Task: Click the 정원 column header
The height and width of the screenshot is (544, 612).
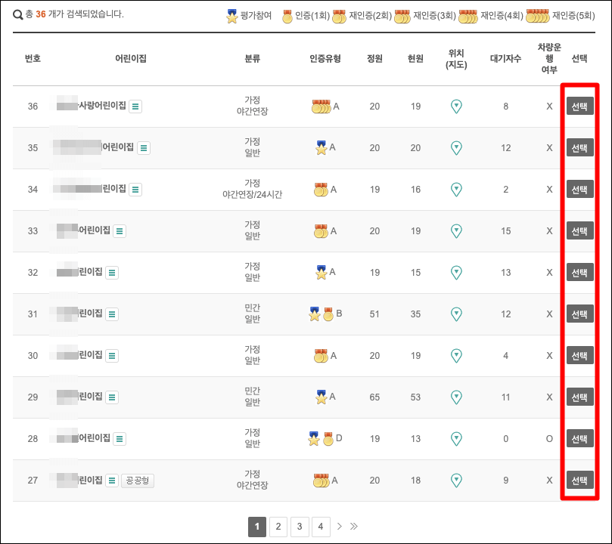Action: click(x=374, y=58)
